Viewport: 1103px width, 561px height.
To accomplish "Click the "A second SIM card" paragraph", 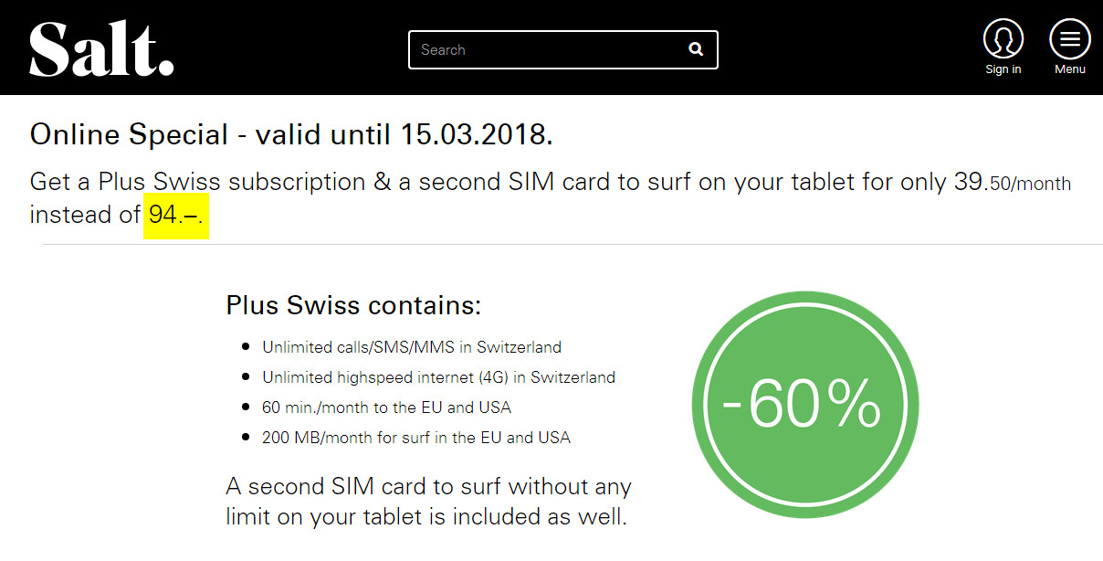I will pos(428,501).
